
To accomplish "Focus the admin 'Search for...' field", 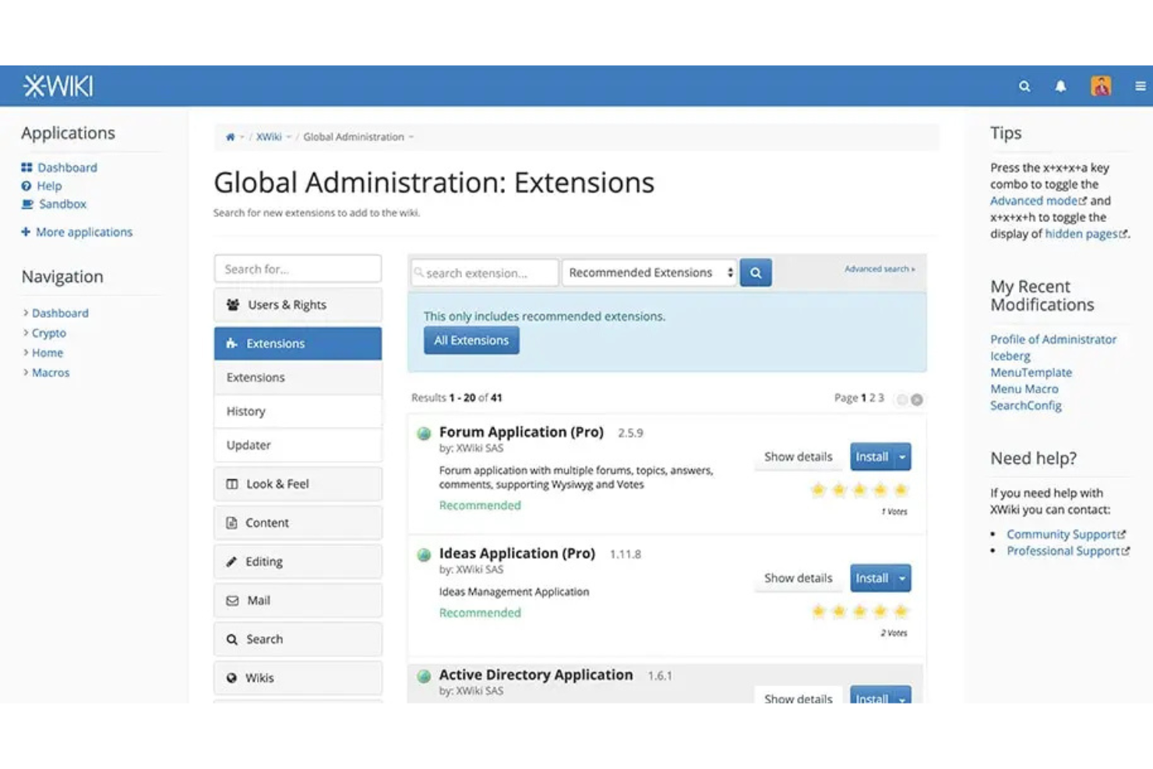I will [x=298, y=269].
